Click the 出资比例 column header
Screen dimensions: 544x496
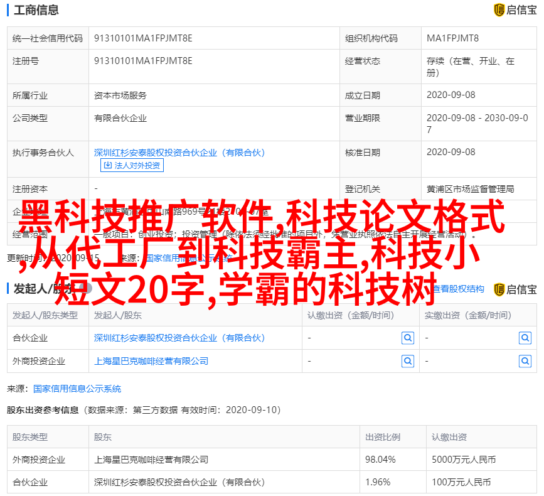[x=393, y=437]
